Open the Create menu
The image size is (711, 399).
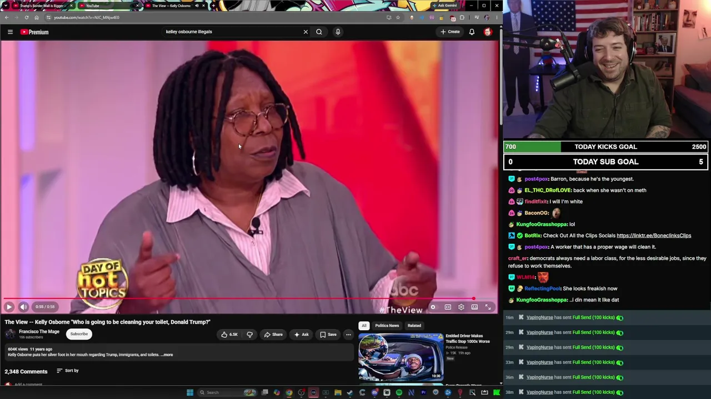450,32
